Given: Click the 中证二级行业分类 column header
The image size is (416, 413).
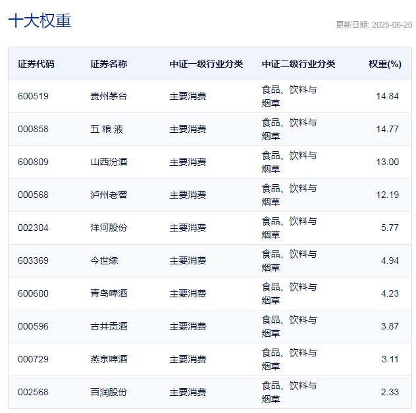Looking at the screenshot, I should pos(298,64).
